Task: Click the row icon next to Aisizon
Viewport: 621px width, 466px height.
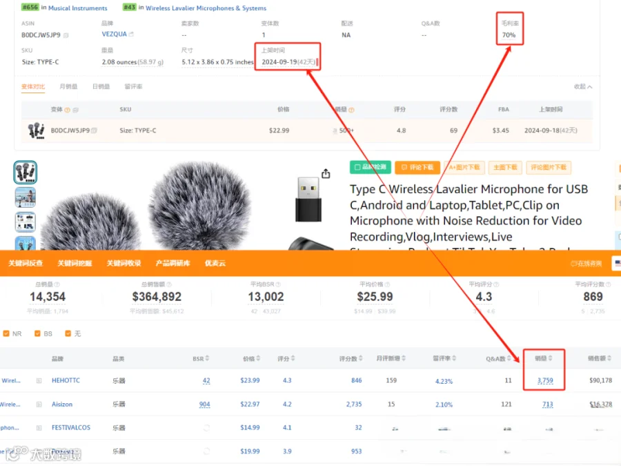Action: click(x=39, y=405)
